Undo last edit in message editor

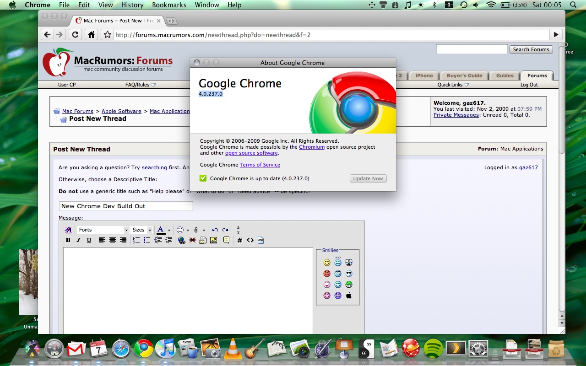tap(215, 230)
